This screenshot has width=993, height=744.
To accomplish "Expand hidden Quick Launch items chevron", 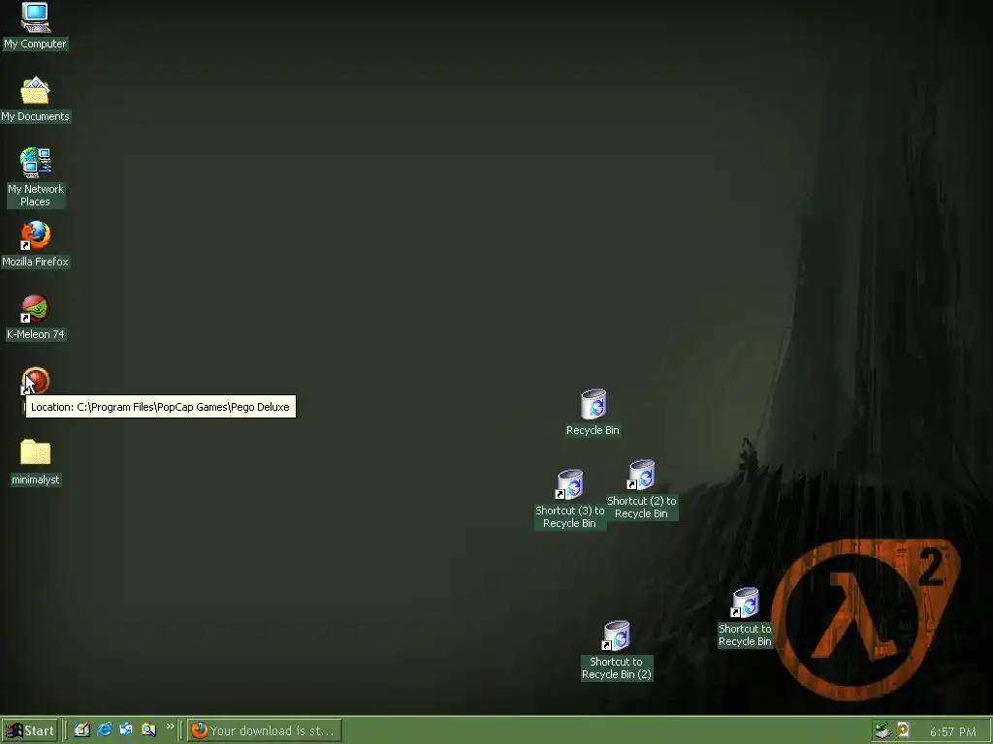I will point(170,727).
